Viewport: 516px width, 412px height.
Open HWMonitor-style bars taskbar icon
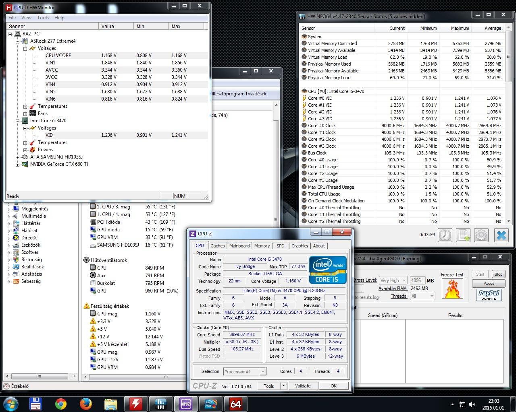coord(162,404)
